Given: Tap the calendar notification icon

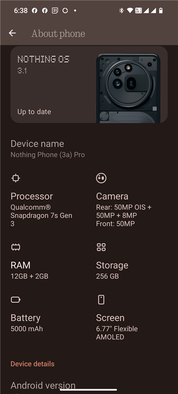Looking at the screenshot, I should point(55,11).
